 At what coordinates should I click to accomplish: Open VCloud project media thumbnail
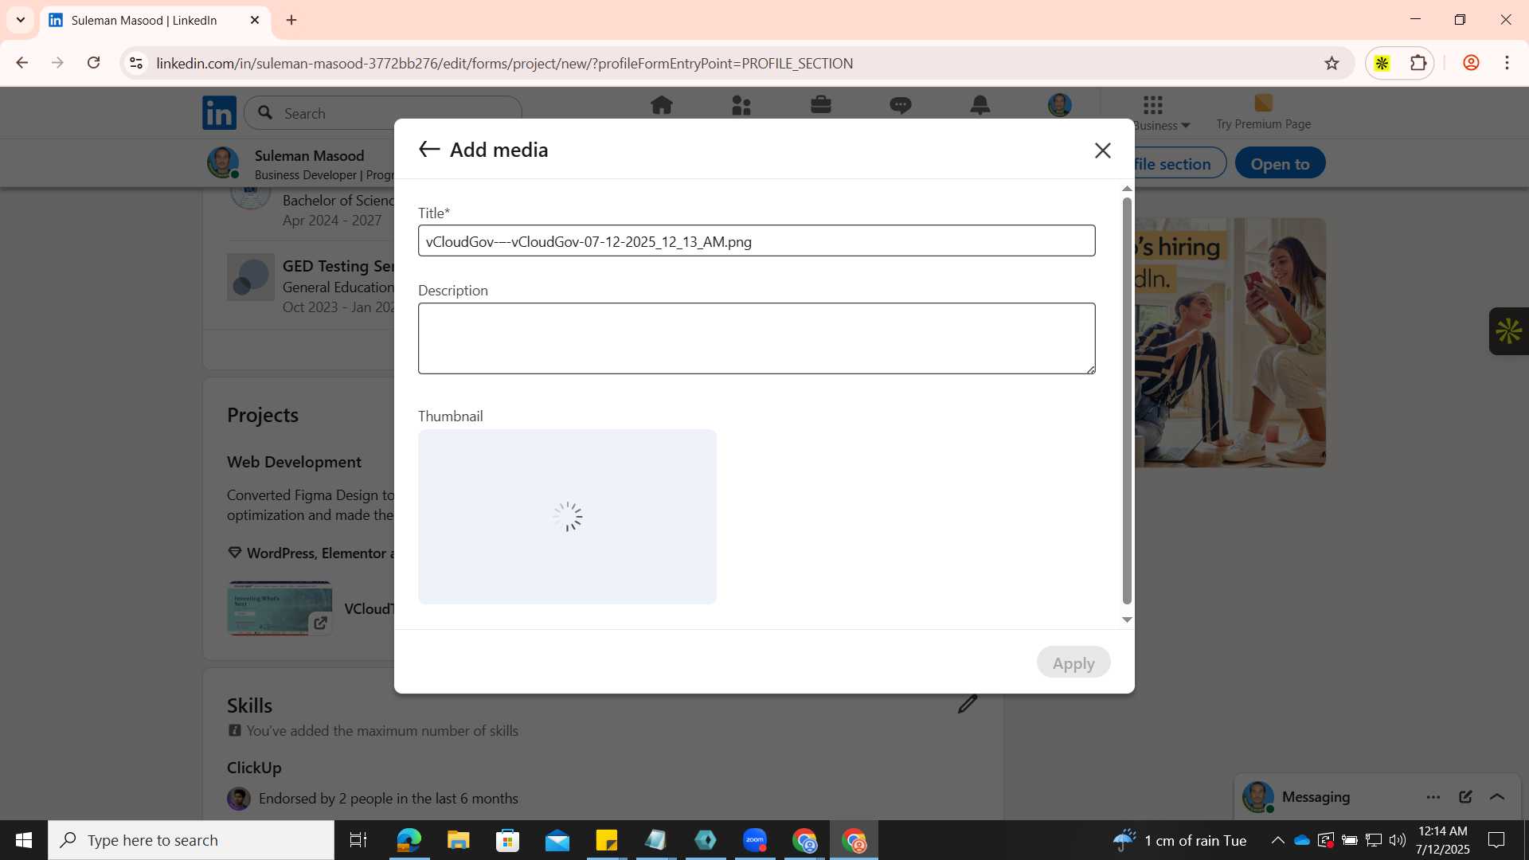tap(280, 608)
